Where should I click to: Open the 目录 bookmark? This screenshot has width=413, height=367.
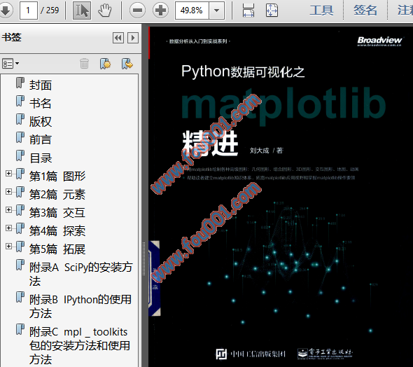41,158
